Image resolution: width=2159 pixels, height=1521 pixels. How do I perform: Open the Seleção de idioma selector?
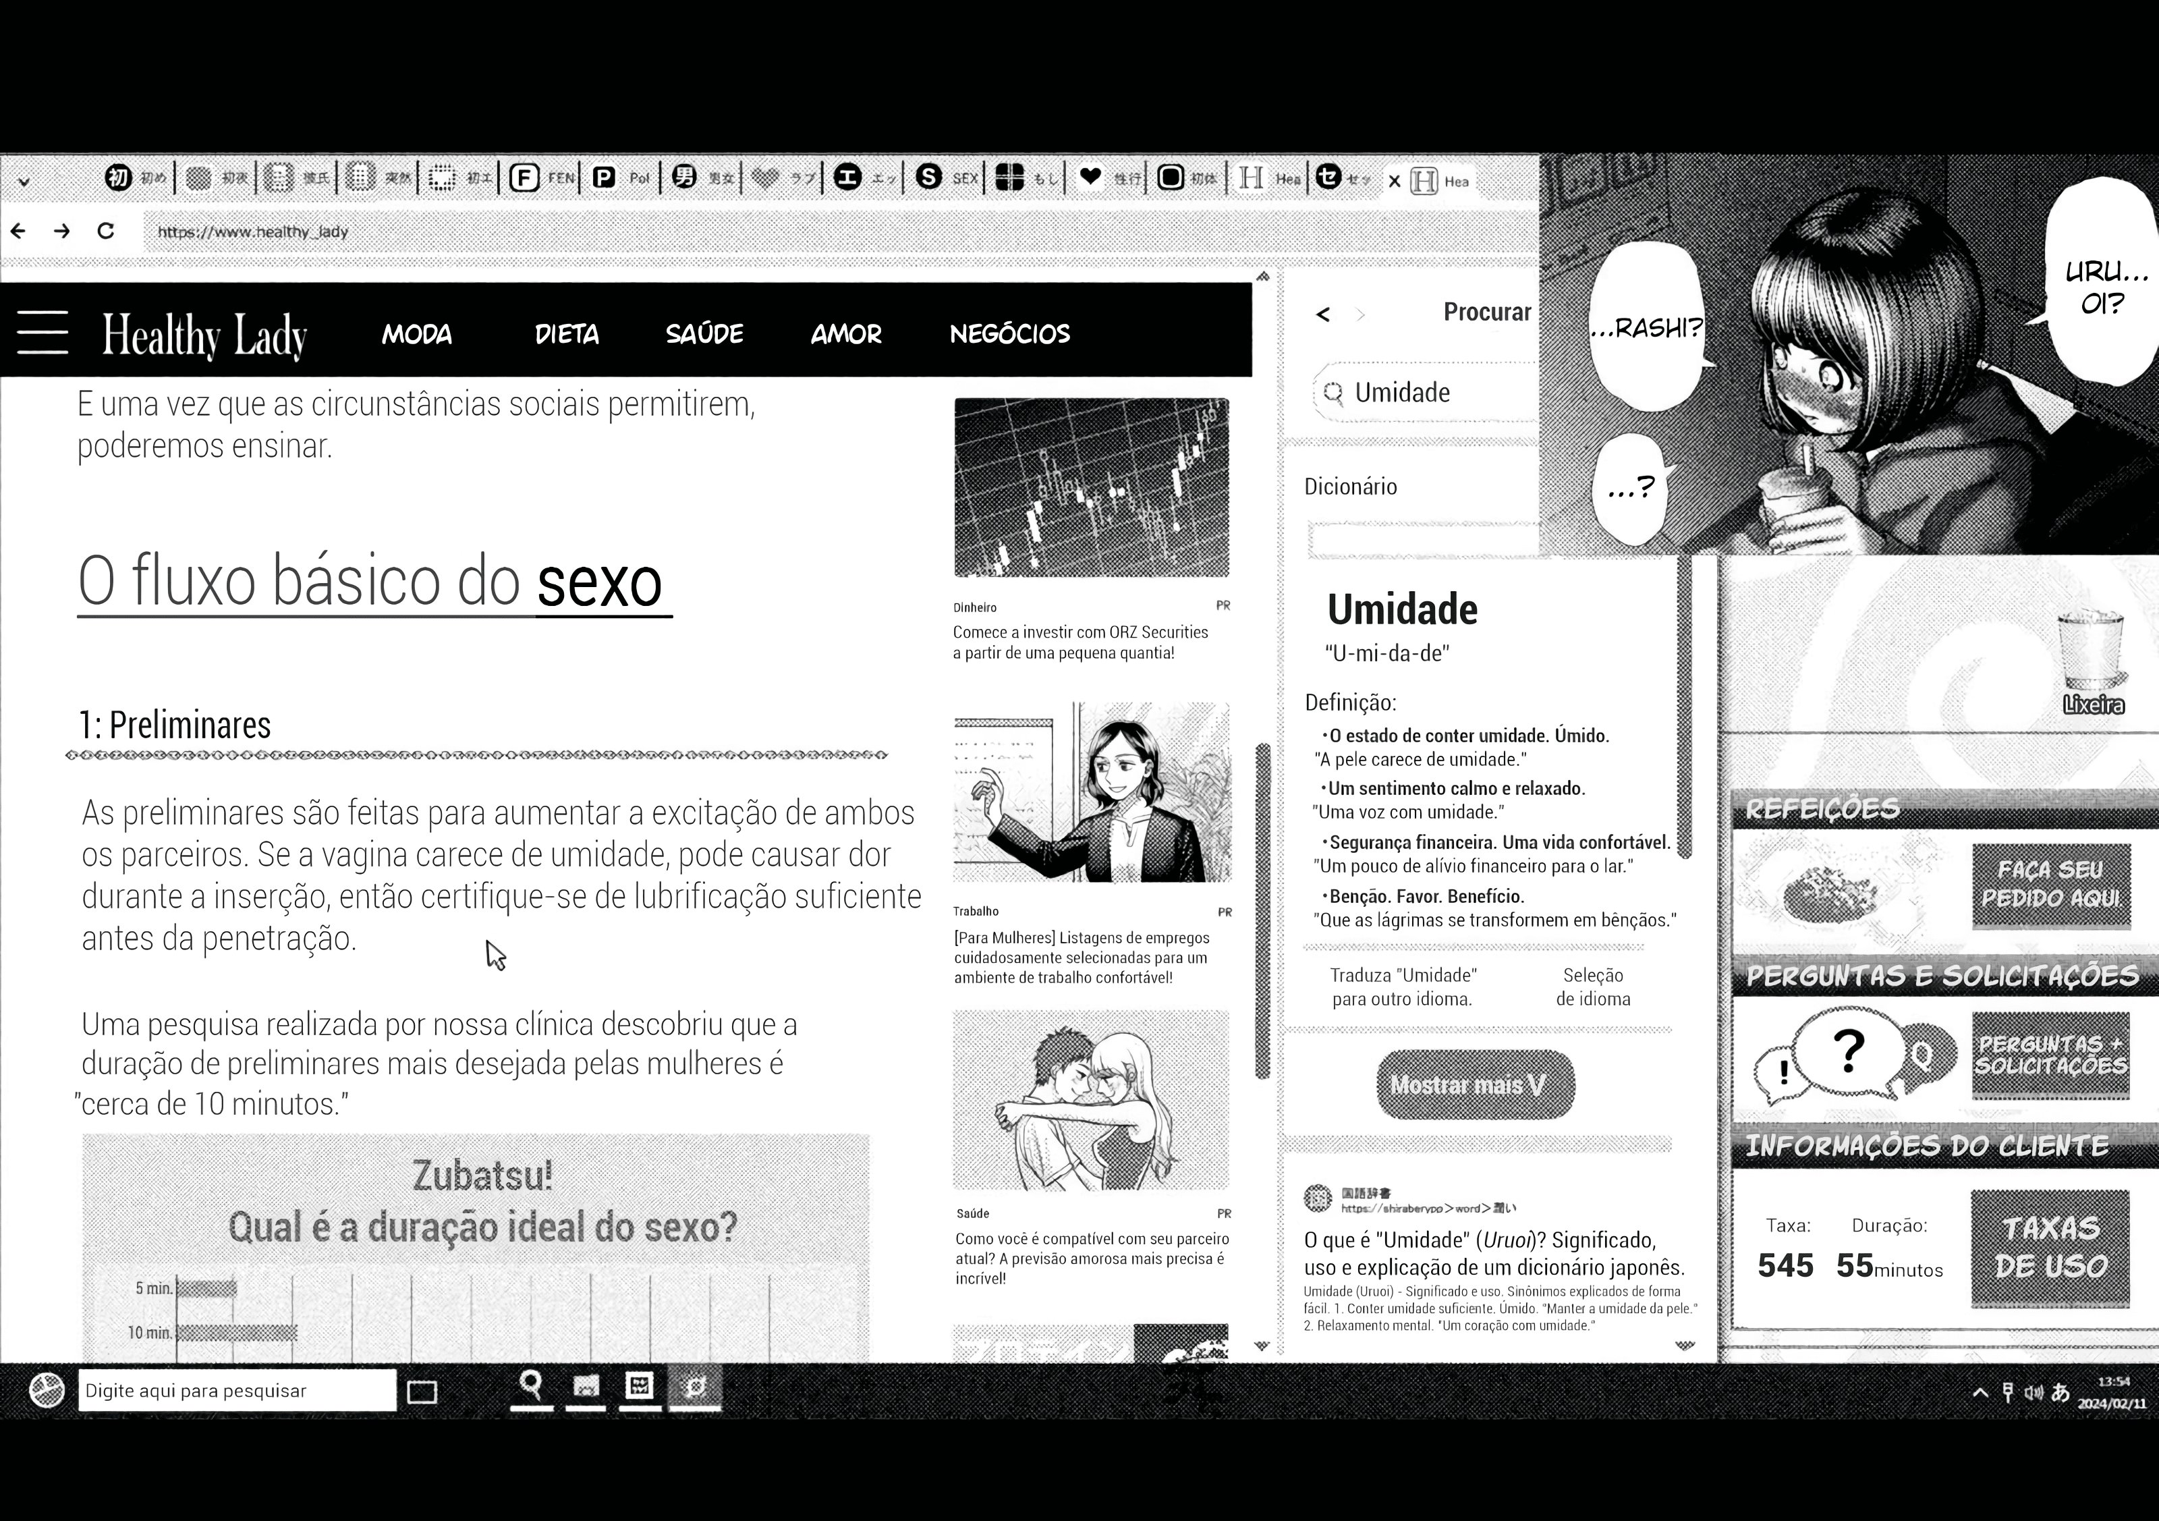coord(1593,987)
